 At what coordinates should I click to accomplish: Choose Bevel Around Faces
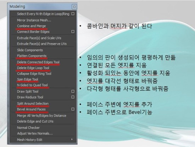31,109
